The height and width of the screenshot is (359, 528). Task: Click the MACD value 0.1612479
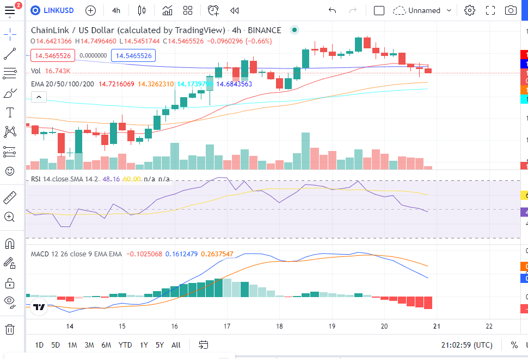pyautogui.click(x=181, y=254)
